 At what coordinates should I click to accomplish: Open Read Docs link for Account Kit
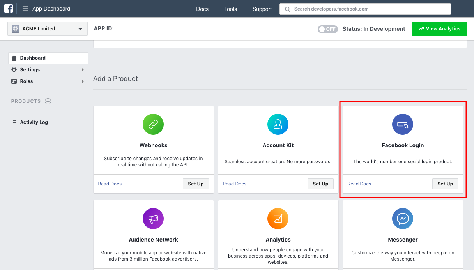click(235, 184)
